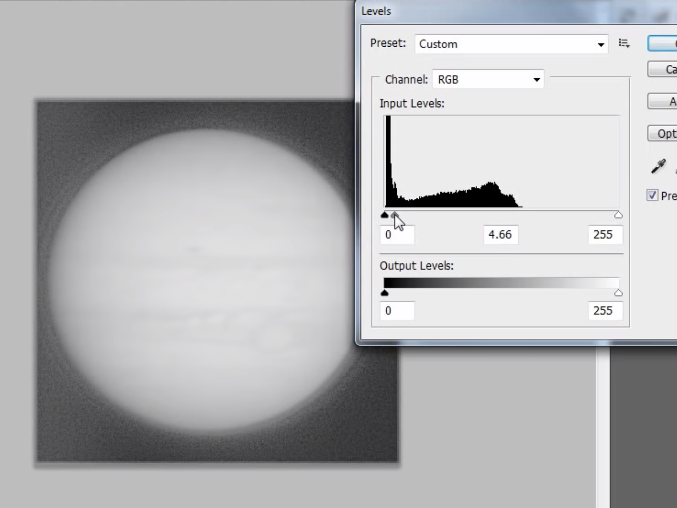Image resolution: width=677 pixels, height=508 pixels.
Task: Focus the input shadow value field
Action: (x=397, y=235)
